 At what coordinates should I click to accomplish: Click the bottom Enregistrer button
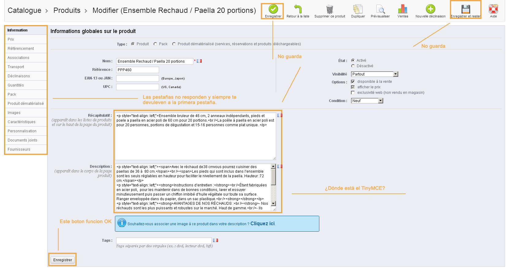63,260
